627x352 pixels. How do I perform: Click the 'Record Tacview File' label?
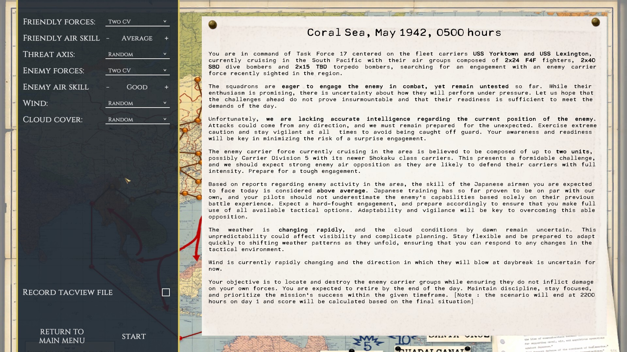[68, 292]
